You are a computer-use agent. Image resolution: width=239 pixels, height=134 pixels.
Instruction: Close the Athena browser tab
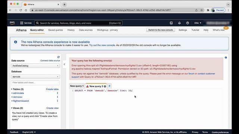[58, 4]
